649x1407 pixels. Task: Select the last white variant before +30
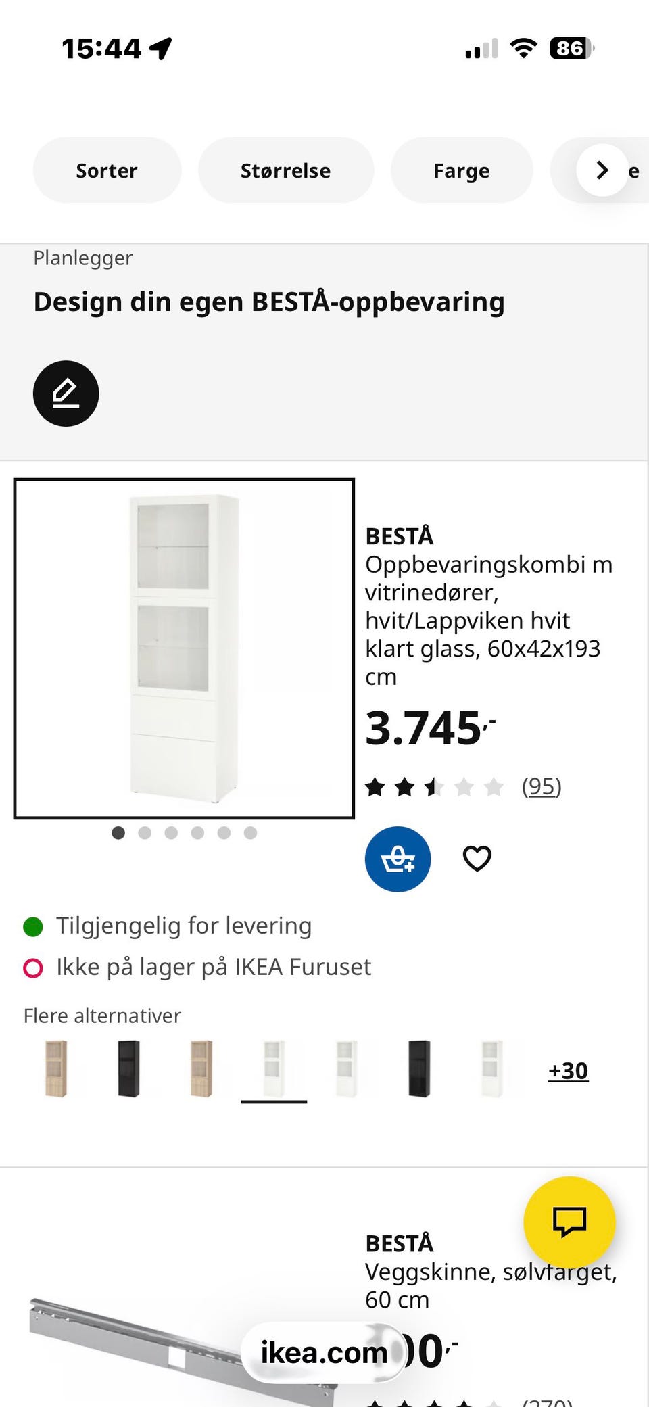coord(491,1068)
